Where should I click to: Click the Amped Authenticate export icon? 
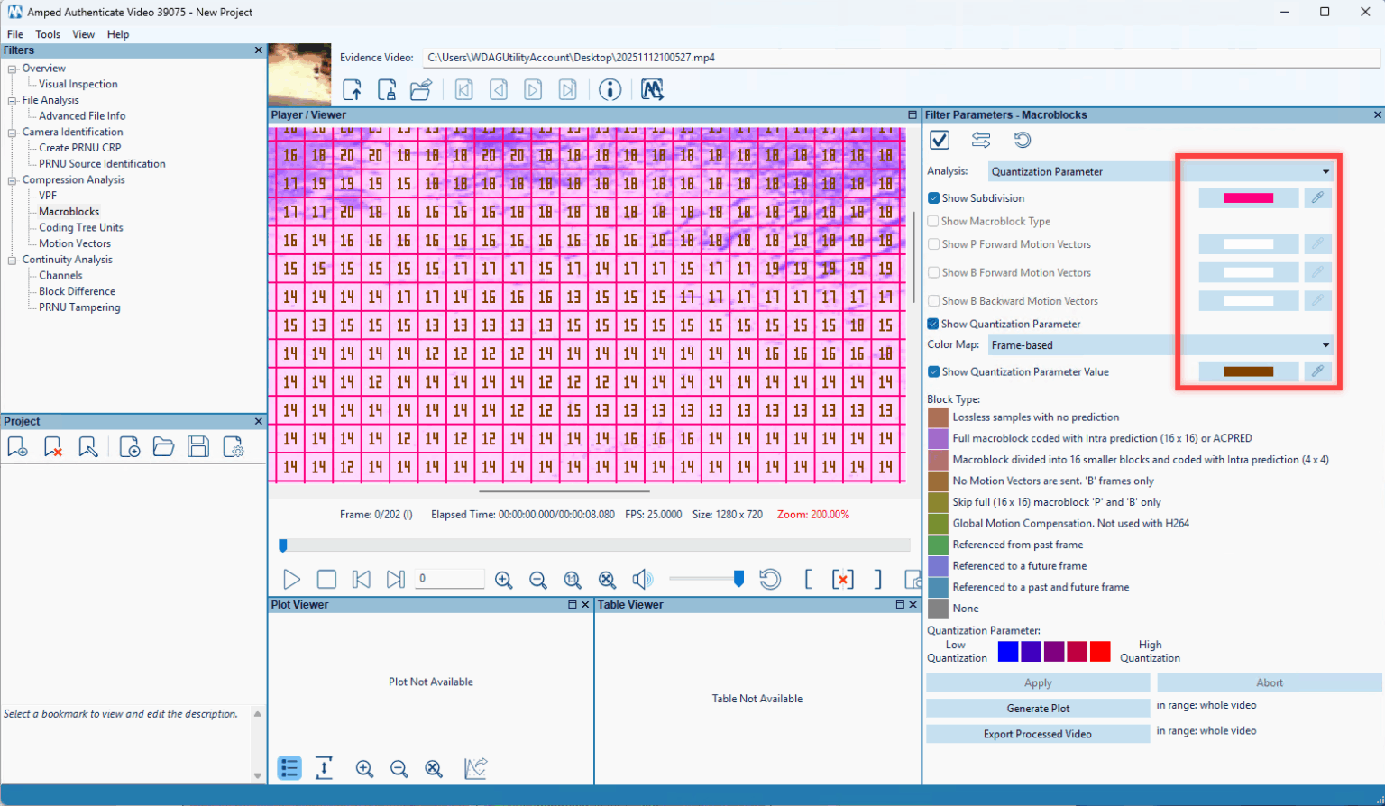652,89
